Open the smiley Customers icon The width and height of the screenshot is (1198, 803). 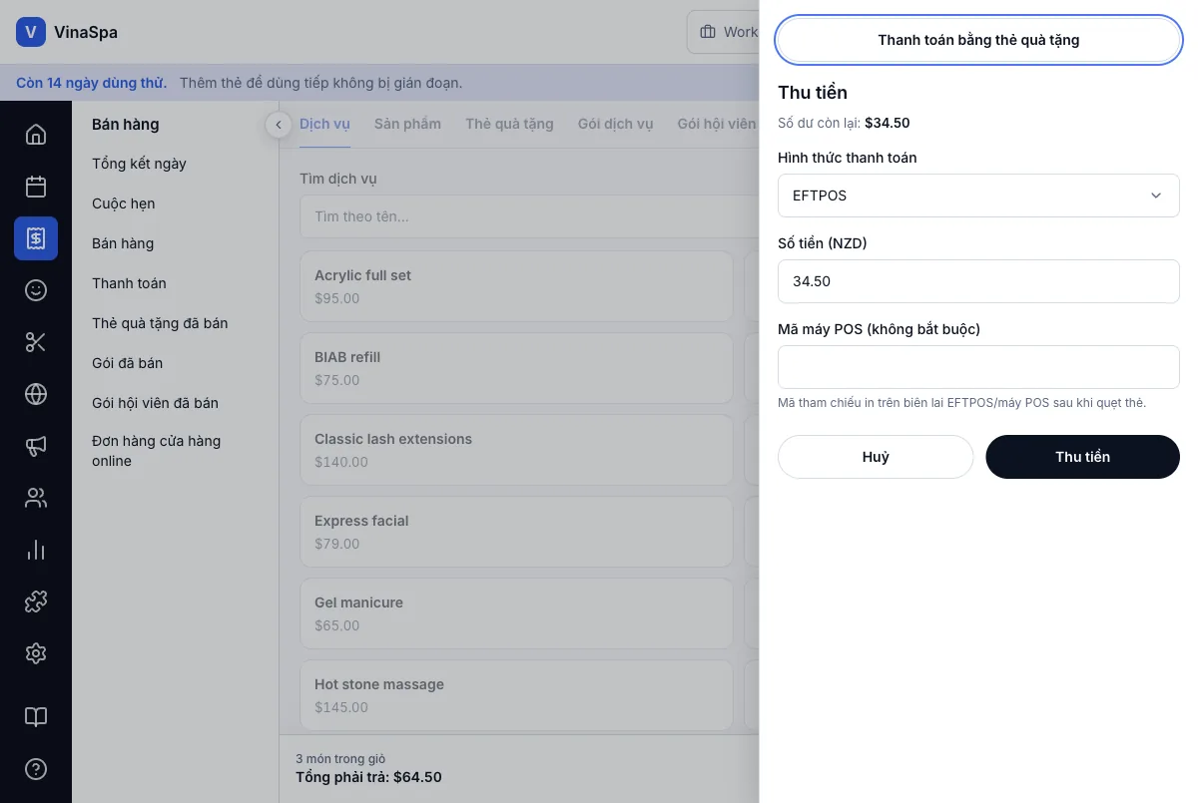point(36,290)
